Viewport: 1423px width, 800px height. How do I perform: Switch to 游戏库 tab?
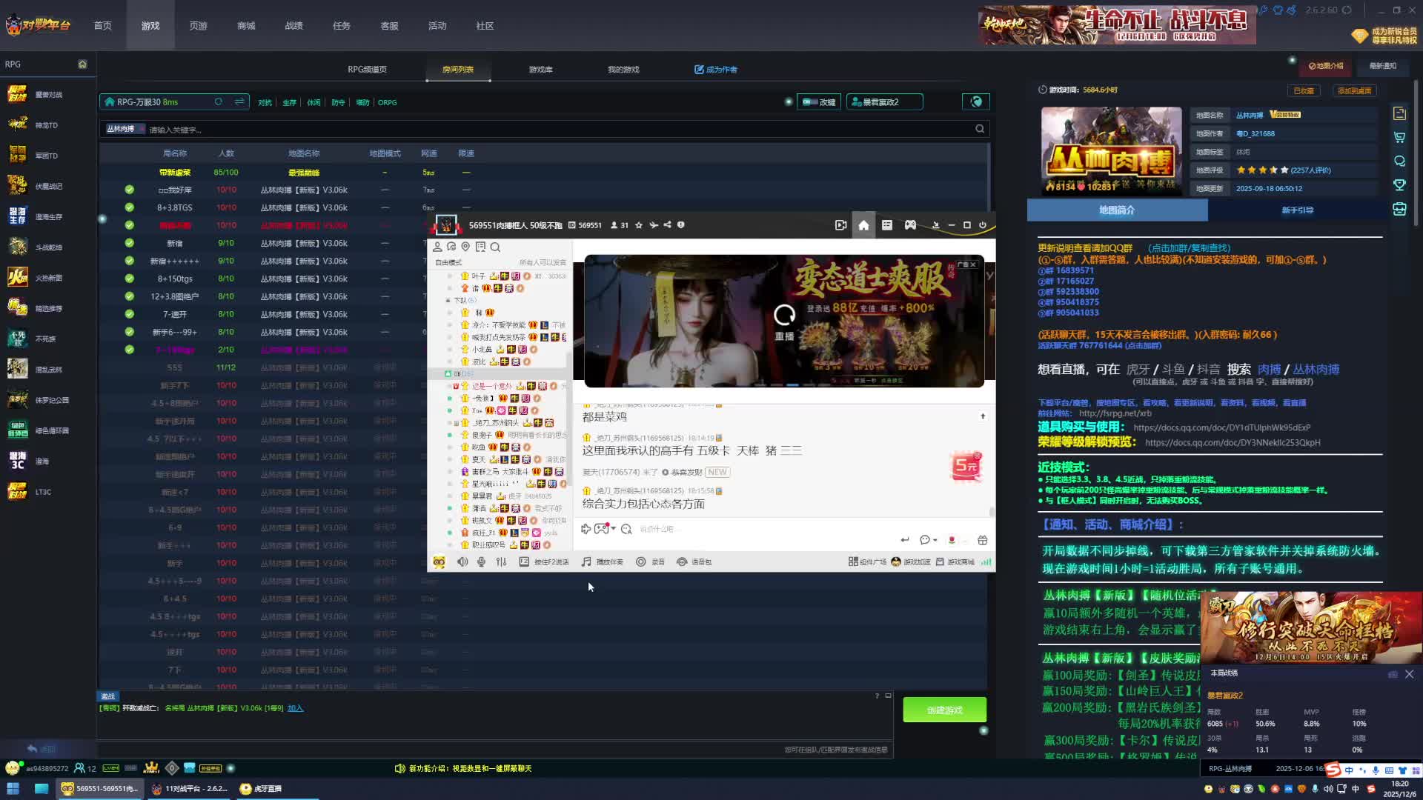pos(540,70)
